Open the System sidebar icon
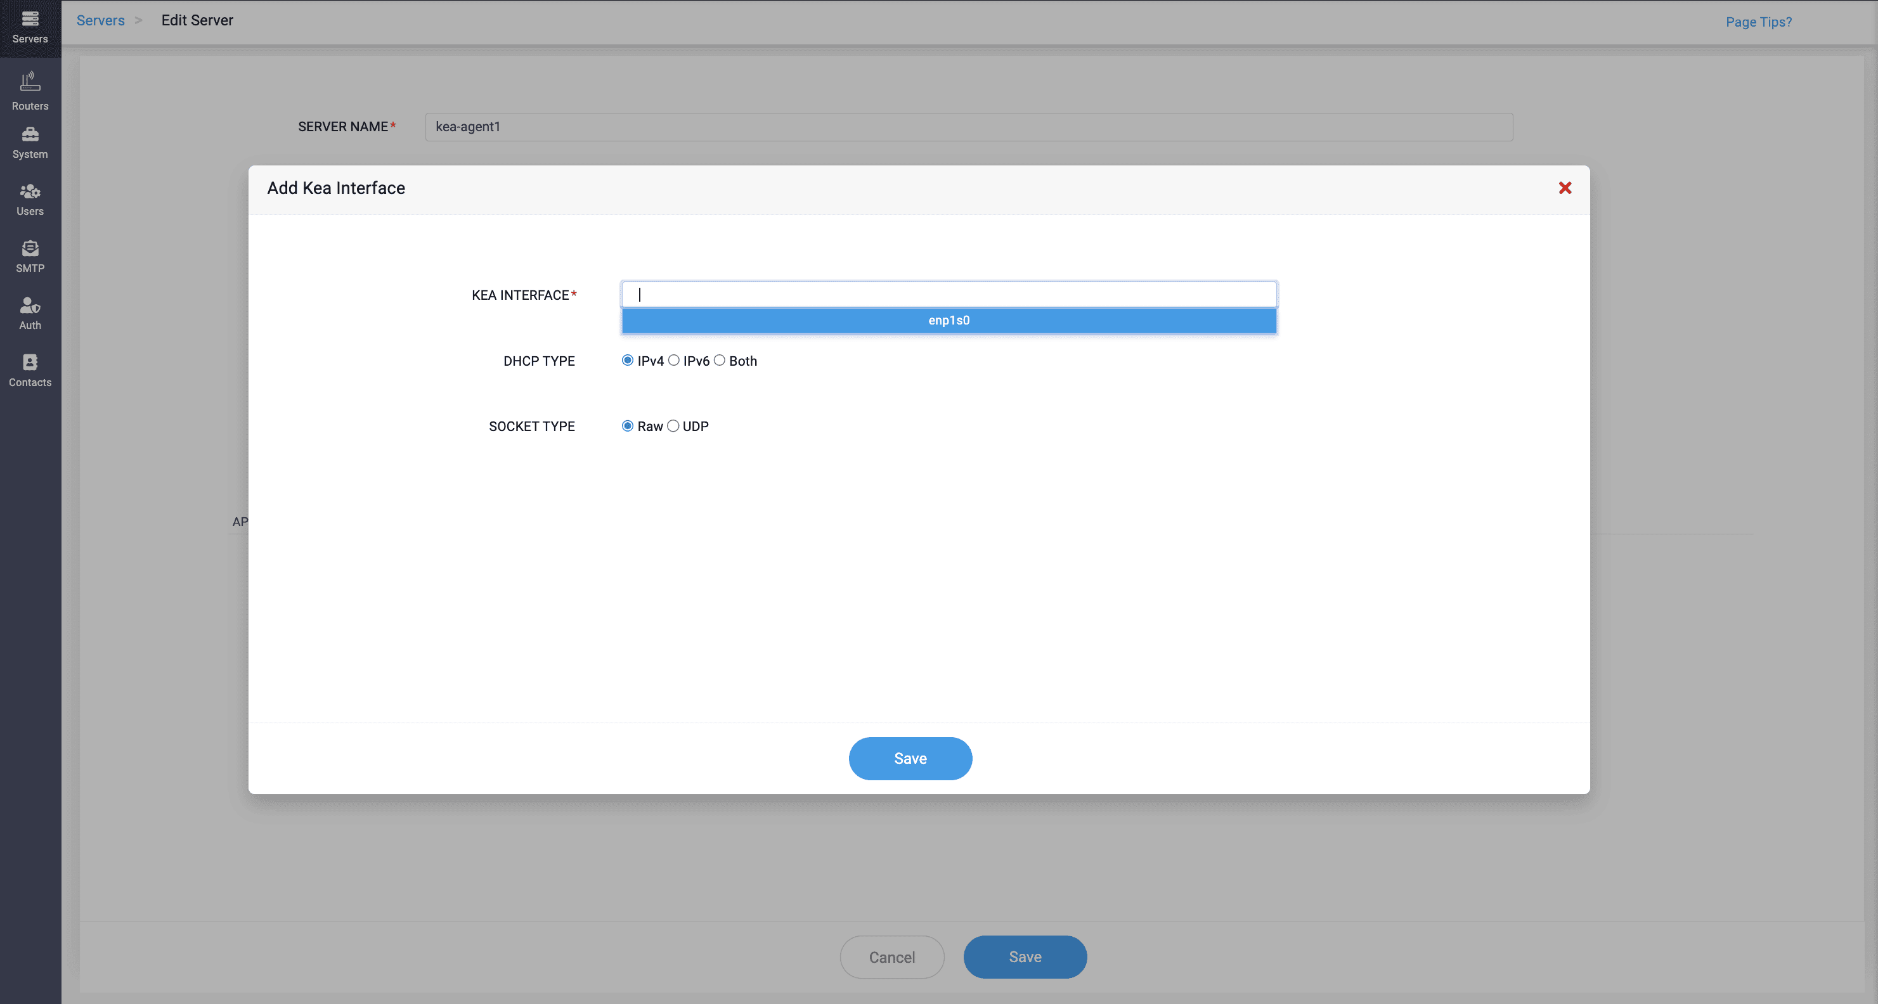The image size is (1878, 1004). tap(30, 143)
